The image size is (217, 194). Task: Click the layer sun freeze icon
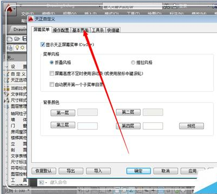click(x=23, y=48)
